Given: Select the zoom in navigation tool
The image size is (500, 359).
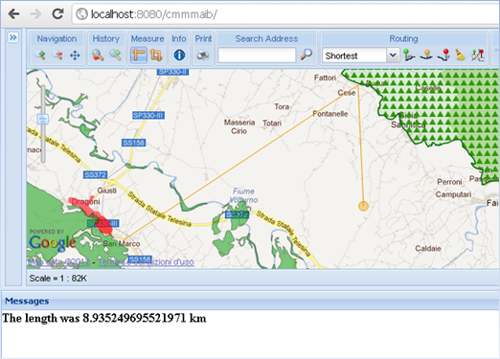Looking at the screenshot, I should click(x=40, y=56).
